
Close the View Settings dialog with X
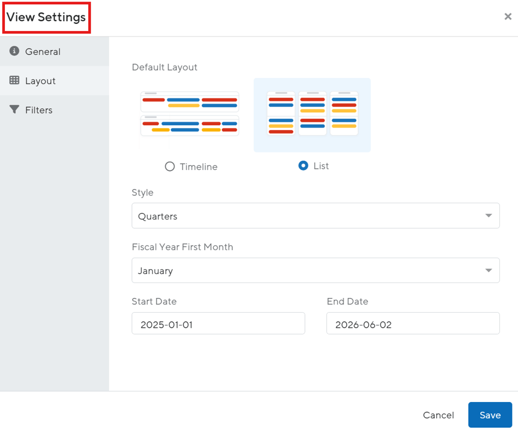[x=508, y=17]
